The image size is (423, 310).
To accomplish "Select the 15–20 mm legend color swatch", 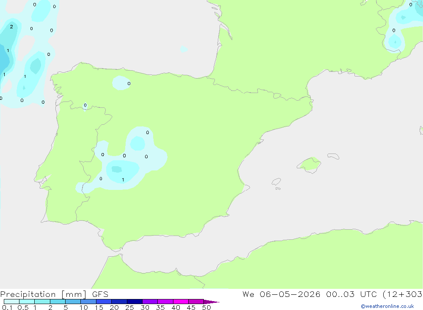I will (104, 302).
